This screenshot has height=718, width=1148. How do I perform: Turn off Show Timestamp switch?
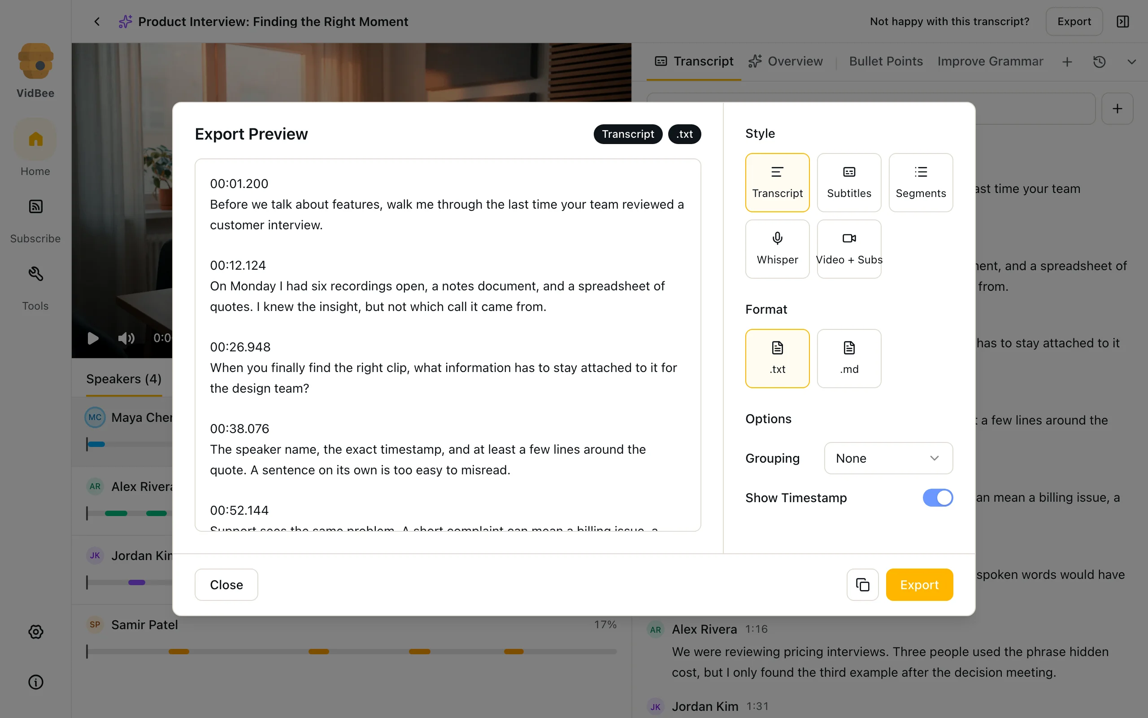pyautogui.click(x=937, y=498)
